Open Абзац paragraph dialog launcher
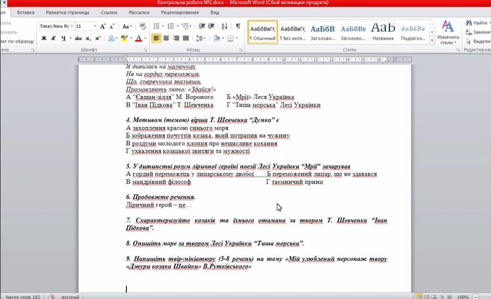 pyautogui.click(x=241, y=50)
